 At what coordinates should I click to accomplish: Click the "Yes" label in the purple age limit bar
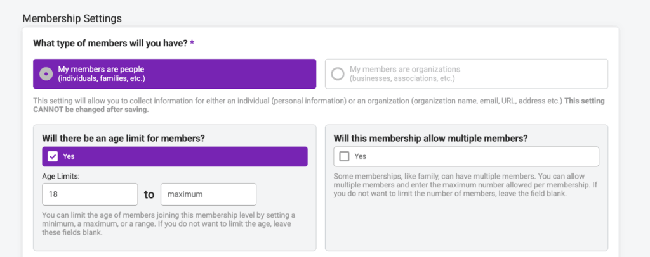(69, 156)
